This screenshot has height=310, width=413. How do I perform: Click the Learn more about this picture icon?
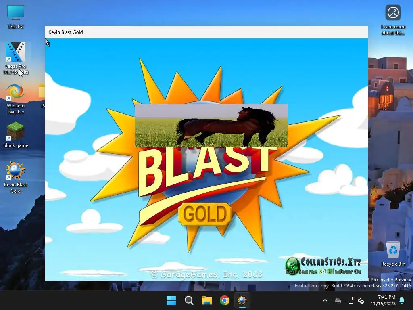tap(393, 20)
